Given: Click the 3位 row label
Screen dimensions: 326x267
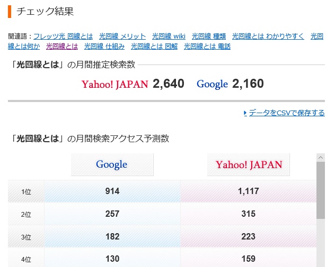Looking at the screenshot, I should [26, 237].
